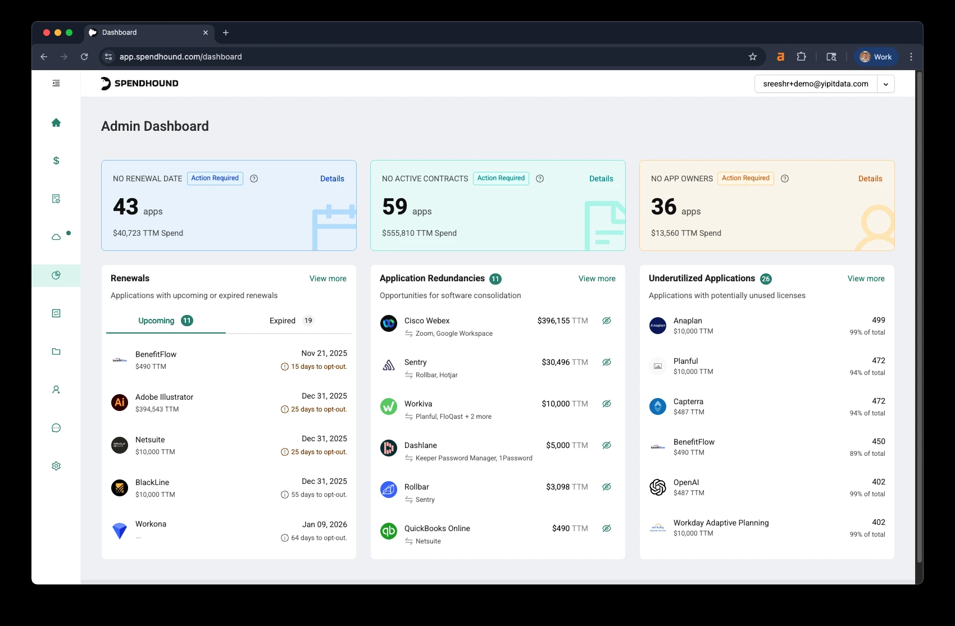Open the BenefitFlow renewal row
Screen dimensions: 955x626
coord(229,360)
